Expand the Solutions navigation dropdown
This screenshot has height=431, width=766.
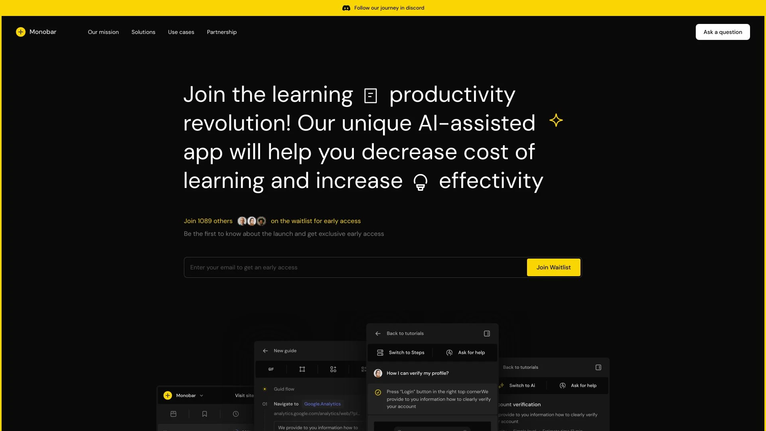coord(143,32)
